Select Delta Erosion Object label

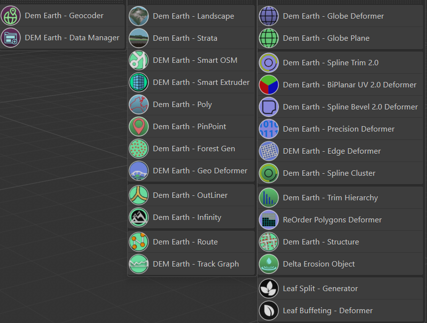319,264
